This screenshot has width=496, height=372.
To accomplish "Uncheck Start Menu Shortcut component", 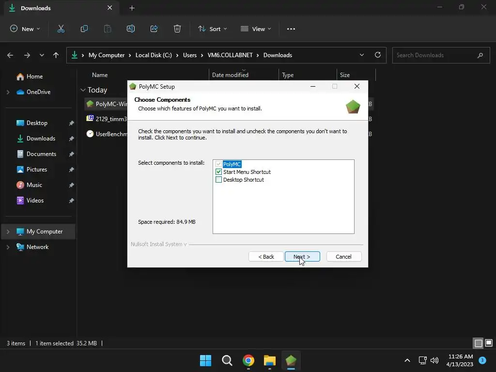I will click(218, 172).
